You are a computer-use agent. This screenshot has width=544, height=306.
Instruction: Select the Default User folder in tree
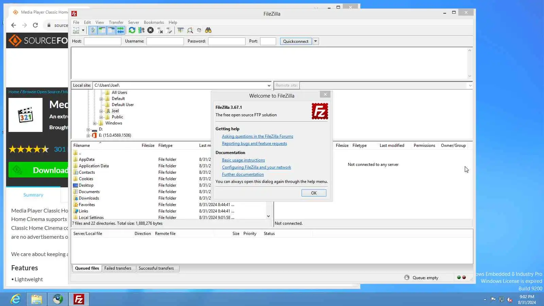(x=123, y=105)
